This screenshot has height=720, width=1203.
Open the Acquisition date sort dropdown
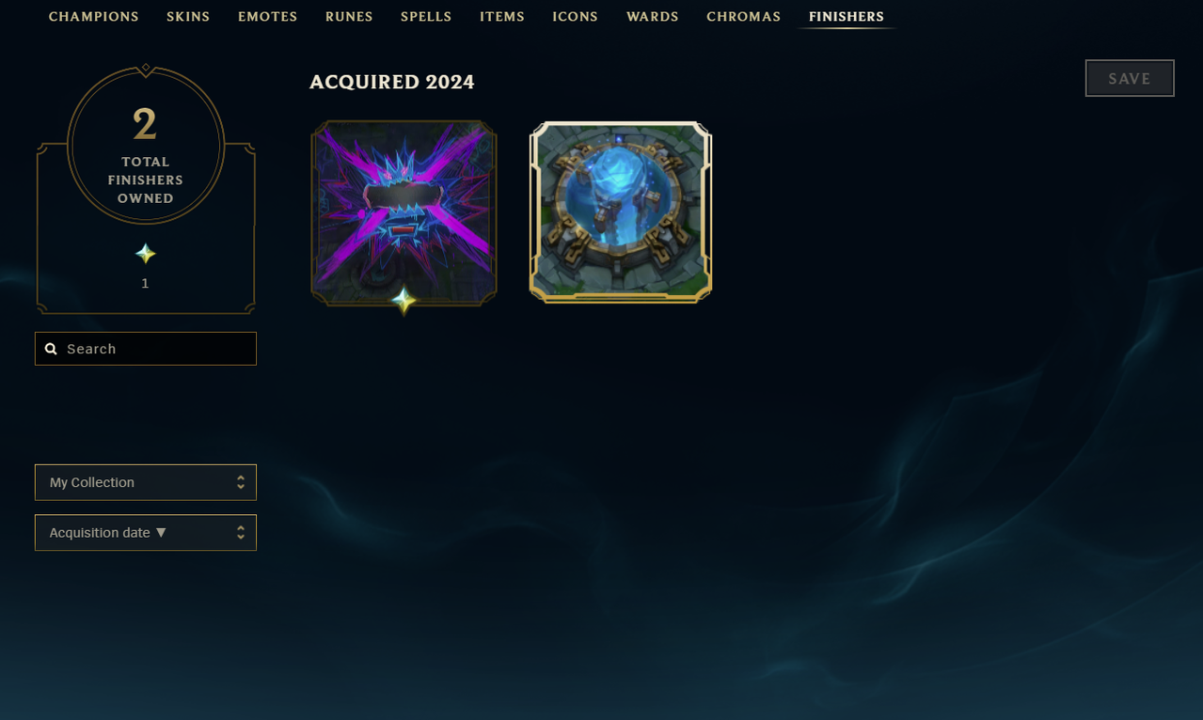coord(146,533)
